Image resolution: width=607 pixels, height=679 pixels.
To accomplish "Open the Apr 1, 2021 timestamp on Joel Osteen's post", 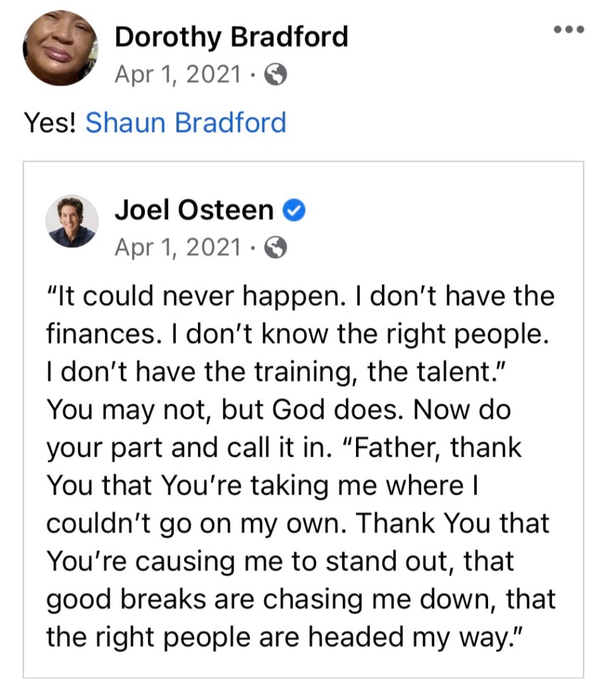I will coord(177,248).
